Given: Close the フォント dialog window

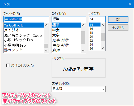Looking at the screenshot, I should click(130, 4).
